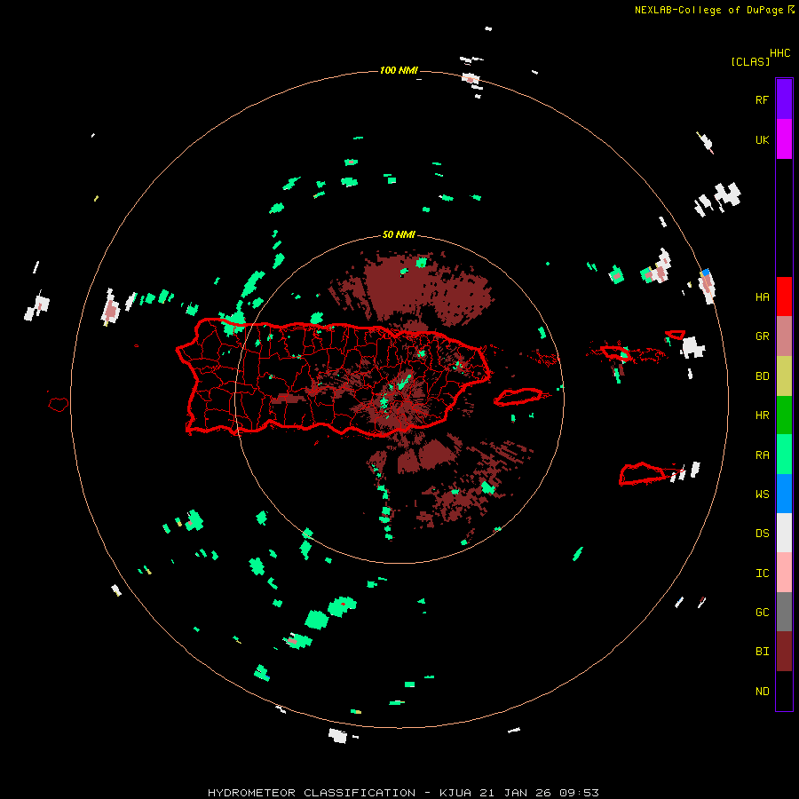
Task: Click the NEXLAB-College of DuPage credit
Action: (708, 10)
